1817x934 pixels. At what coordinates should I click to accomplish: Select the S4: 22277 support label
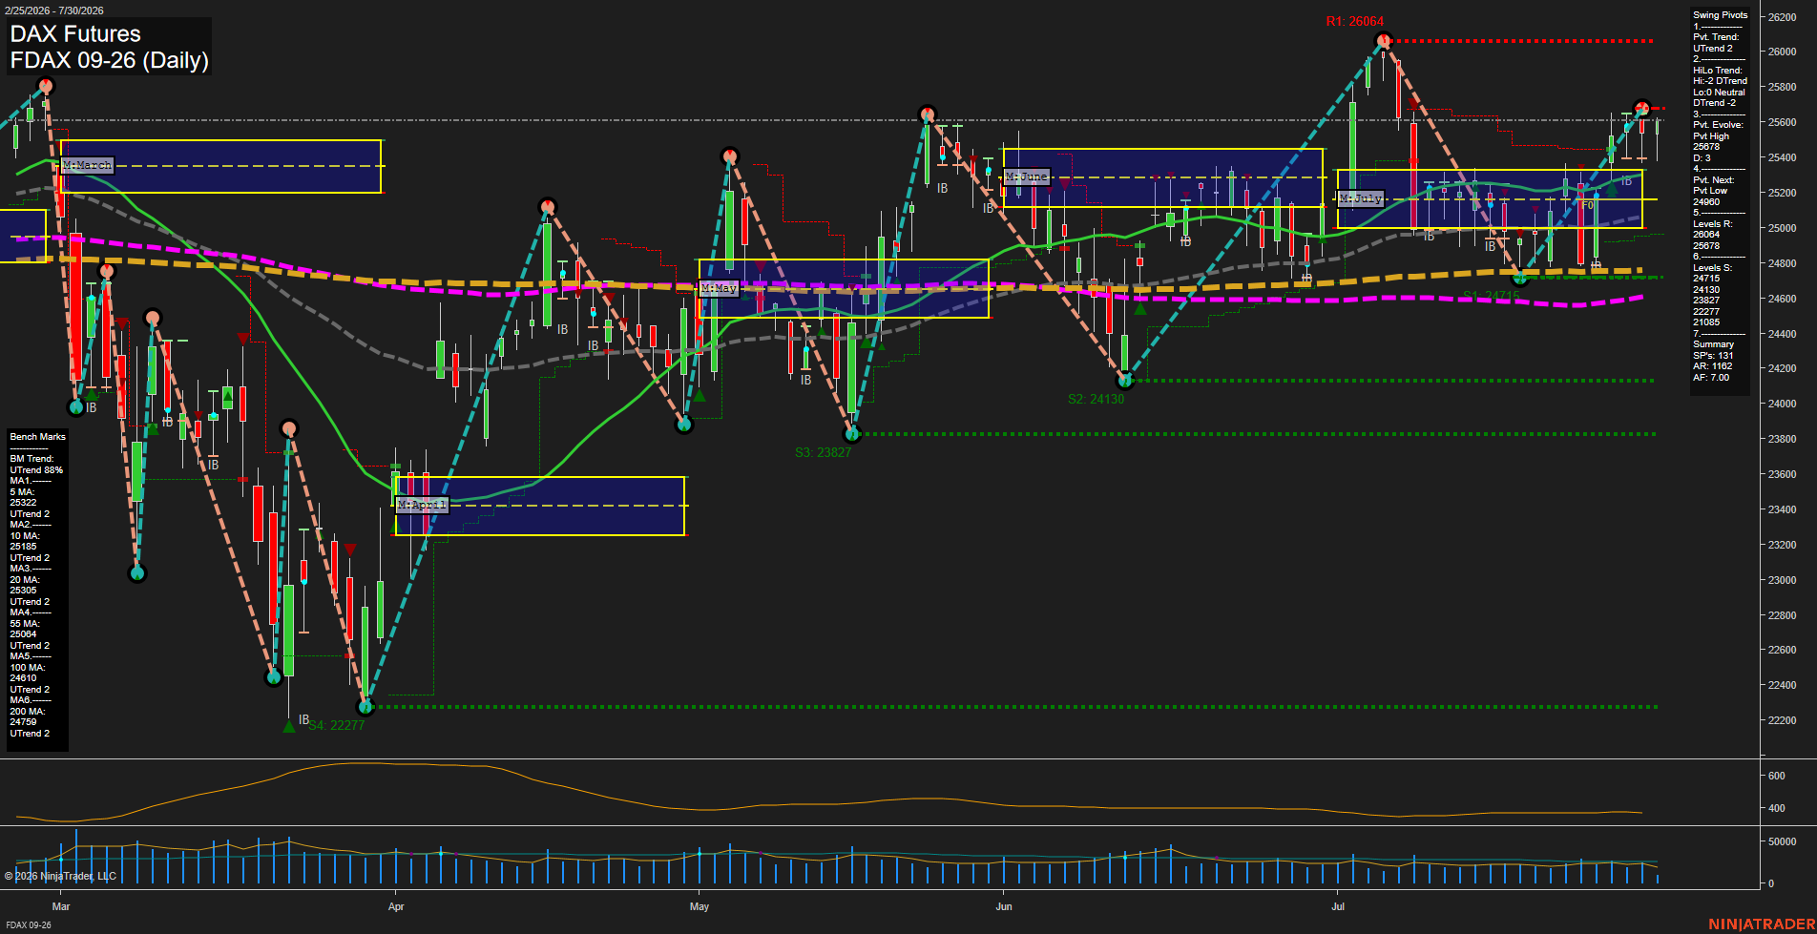click(336, 725)
